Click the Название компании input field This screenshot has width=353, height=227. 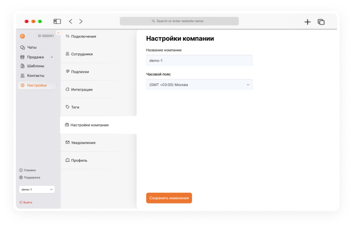pos(199,61)
